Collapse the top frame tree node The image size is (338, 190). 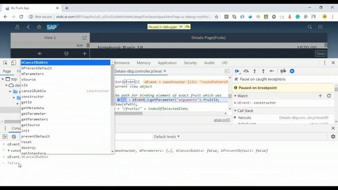3,79
